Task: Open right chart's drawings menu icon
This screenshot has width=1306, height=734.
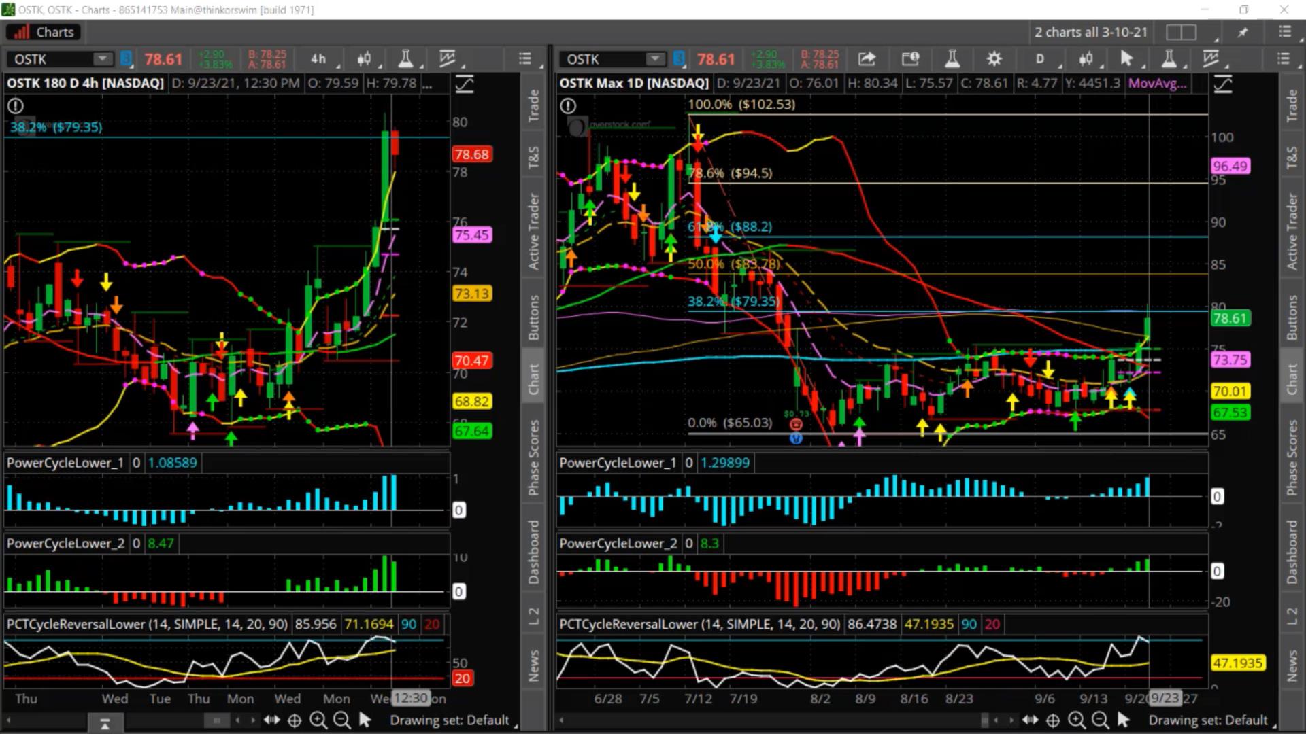Action: 1211,59
